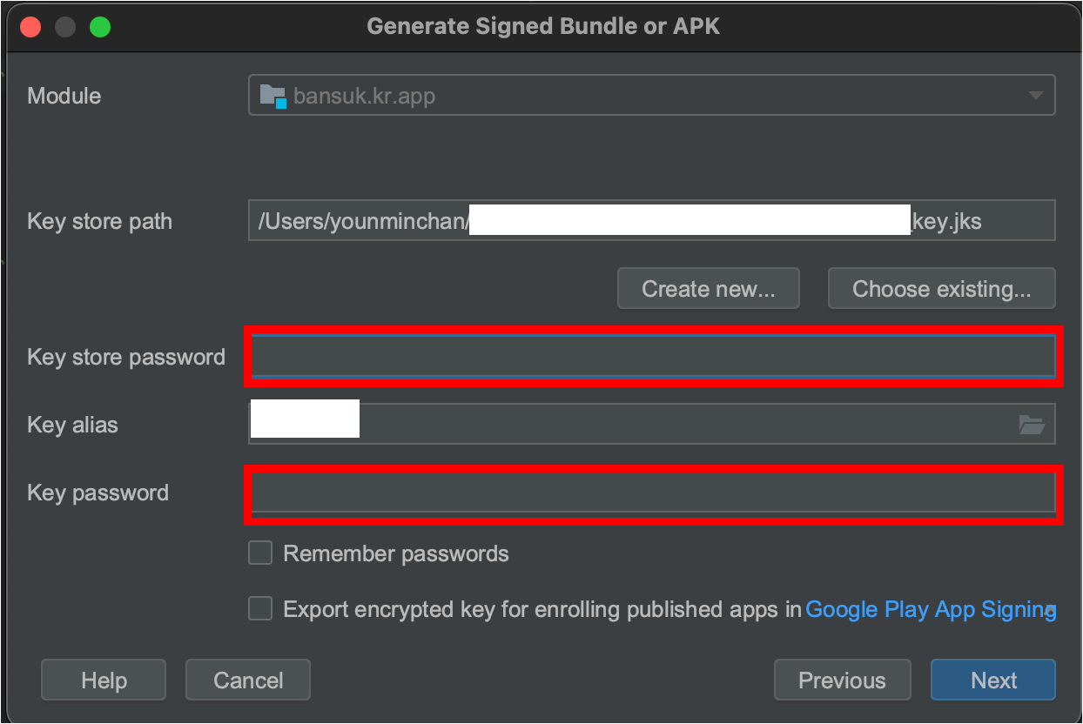Click the green zoom traffic light button
The image size is (1083, 724).
pyautogui.click(x=99, y=27)
